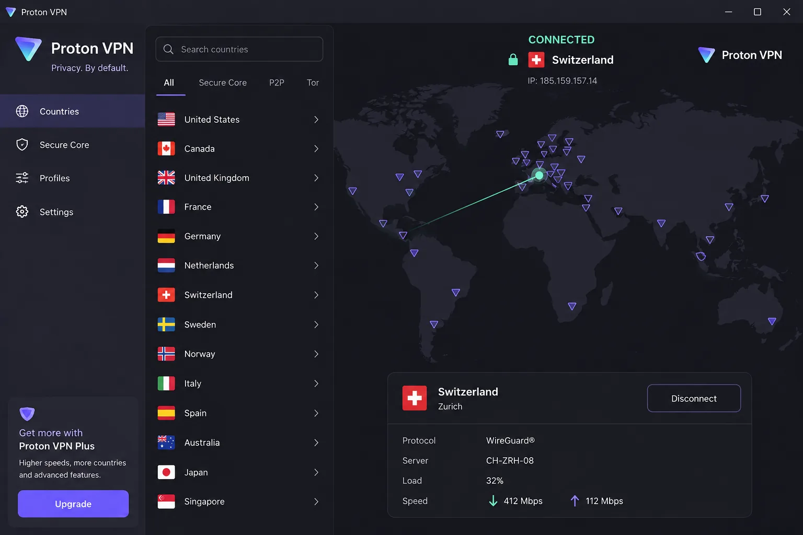Click the Disconnect button
803x535 pixels.
coord(694,398)
